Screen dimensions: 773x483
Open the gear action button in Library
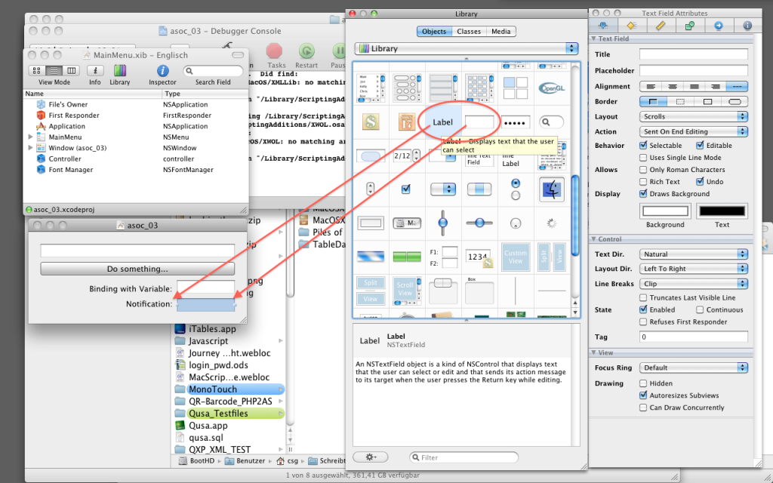370,457
